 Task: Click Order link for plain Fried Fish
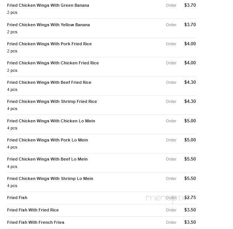click(x=171, y=198)
